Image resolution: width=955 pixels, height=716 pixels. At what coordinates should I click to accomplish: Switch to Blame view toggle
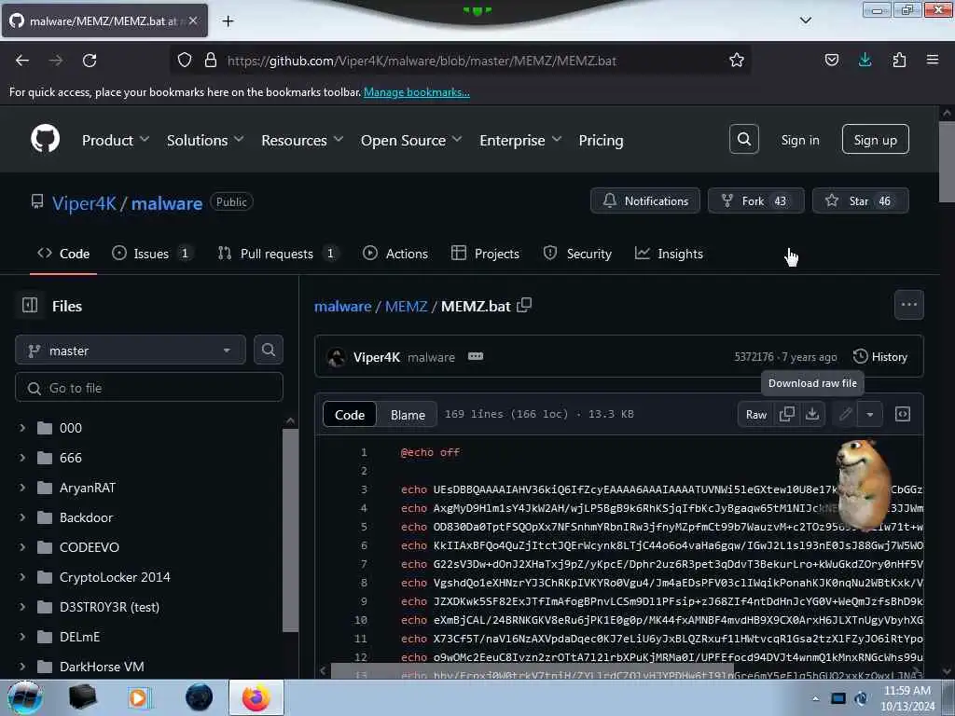[408, 415]
